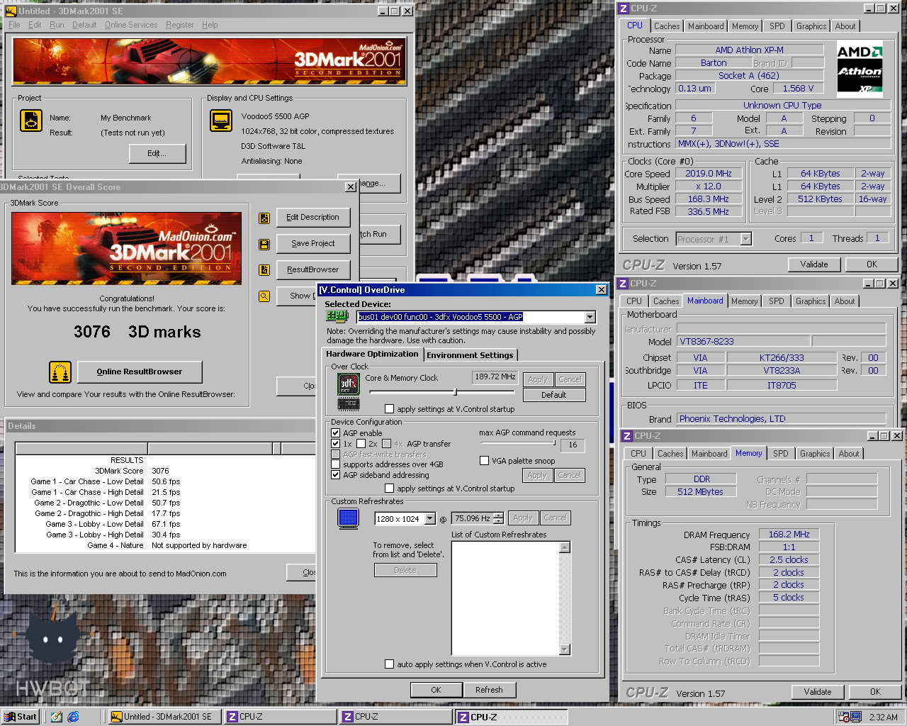Open the SPD tab in the CPU-Z Memory window

pos(781,454)
